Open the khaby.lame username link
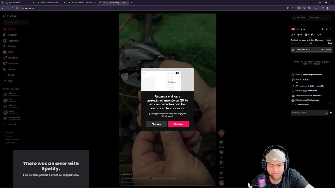Viewport: 335px width, 188px height. point(126,174)
